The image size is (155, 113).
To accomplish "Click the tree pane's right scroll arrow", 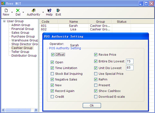I will [x=36, y=110].
